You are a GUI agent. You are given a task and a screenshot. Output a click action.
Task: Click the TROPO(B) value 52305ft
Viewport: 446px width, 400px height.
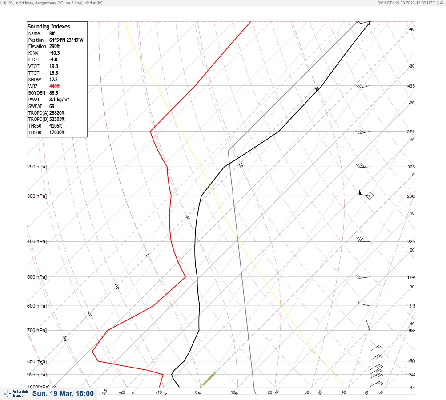(x=57, y=120)
